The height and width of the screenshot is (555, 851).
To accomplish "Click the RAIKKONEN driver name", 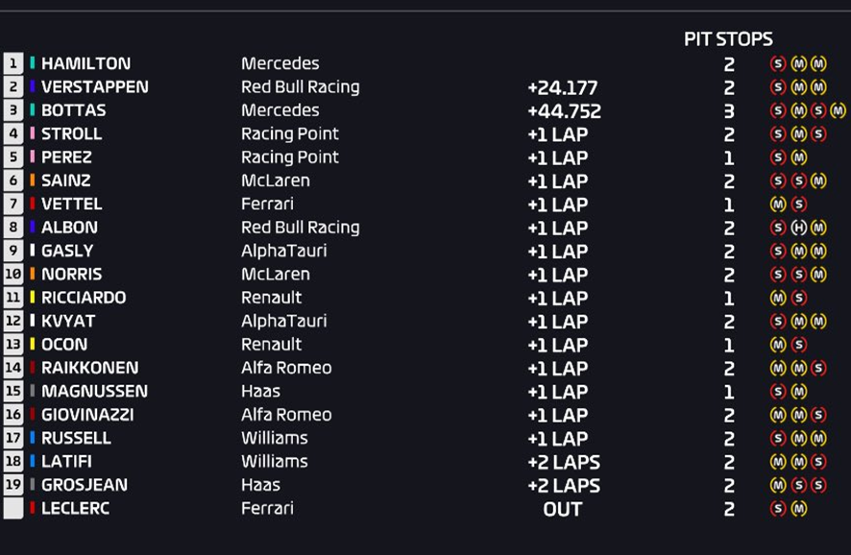I will pyautogui.click(x=90, y=368).
